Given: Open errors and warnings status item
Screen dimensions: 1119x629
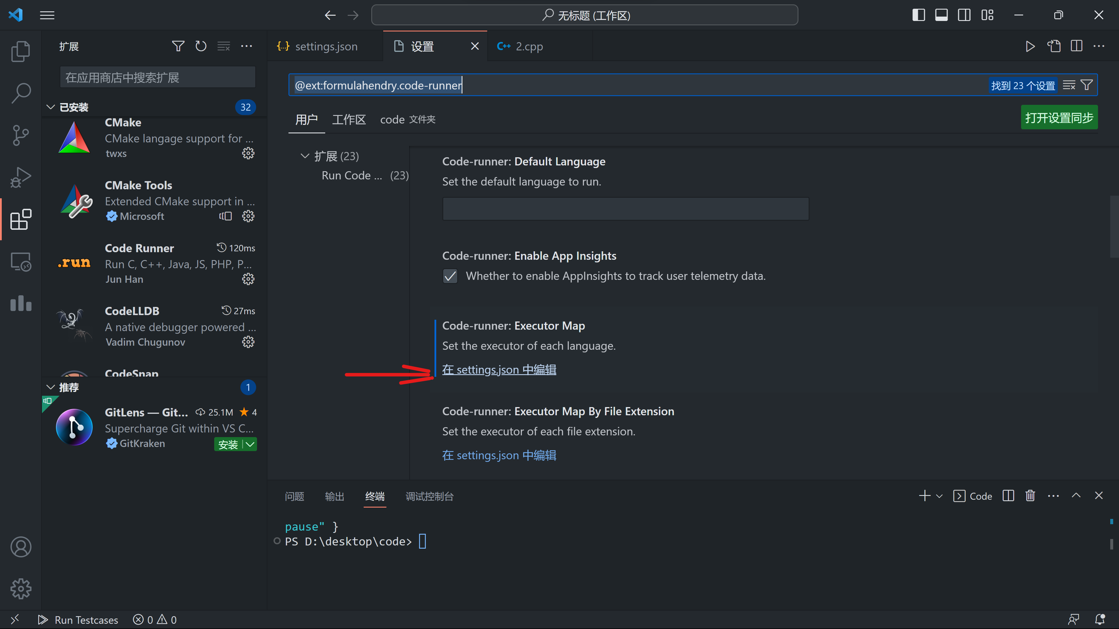Looking at the screenshot, I should pos(155,620).
